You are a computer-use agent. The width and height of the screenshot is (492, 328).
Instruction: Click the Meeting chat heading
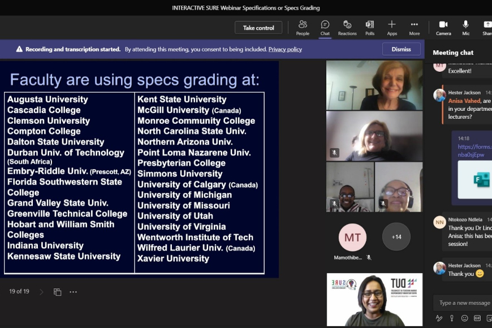[x=453, y=53]
